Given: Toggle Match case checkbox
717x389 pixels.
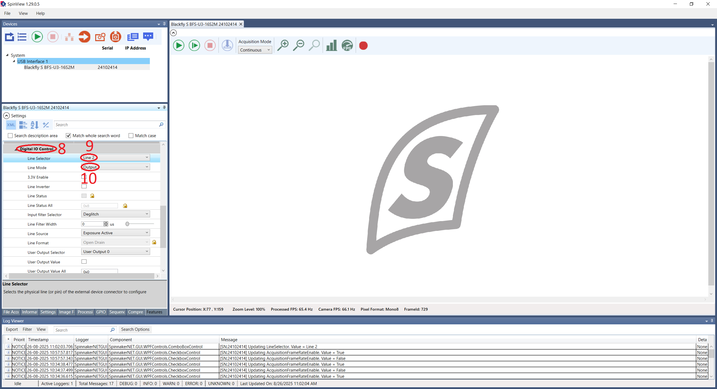Looking at the screenshot, I should pos(131,136).
